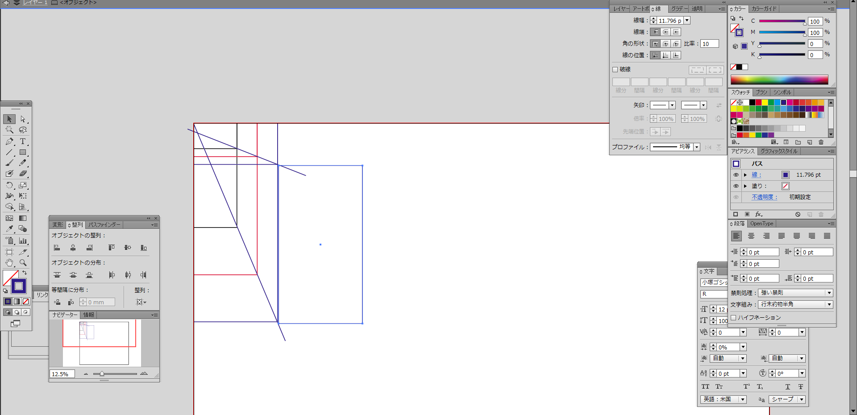Open the 文字組み dropdown
The image size is (857, 415).
[829, 304]
